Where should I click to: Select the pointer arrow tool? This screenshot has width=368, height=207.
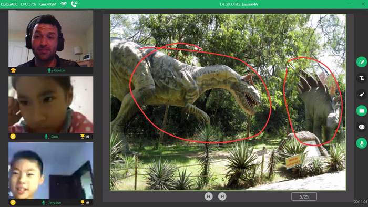tap(362, 95)
